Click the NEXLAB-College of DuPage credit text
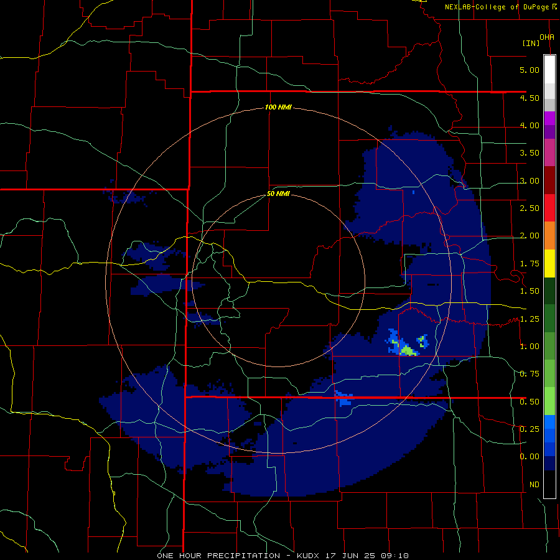Image resolution: width=560 pixels, height=560 pixels. point(497,7)
